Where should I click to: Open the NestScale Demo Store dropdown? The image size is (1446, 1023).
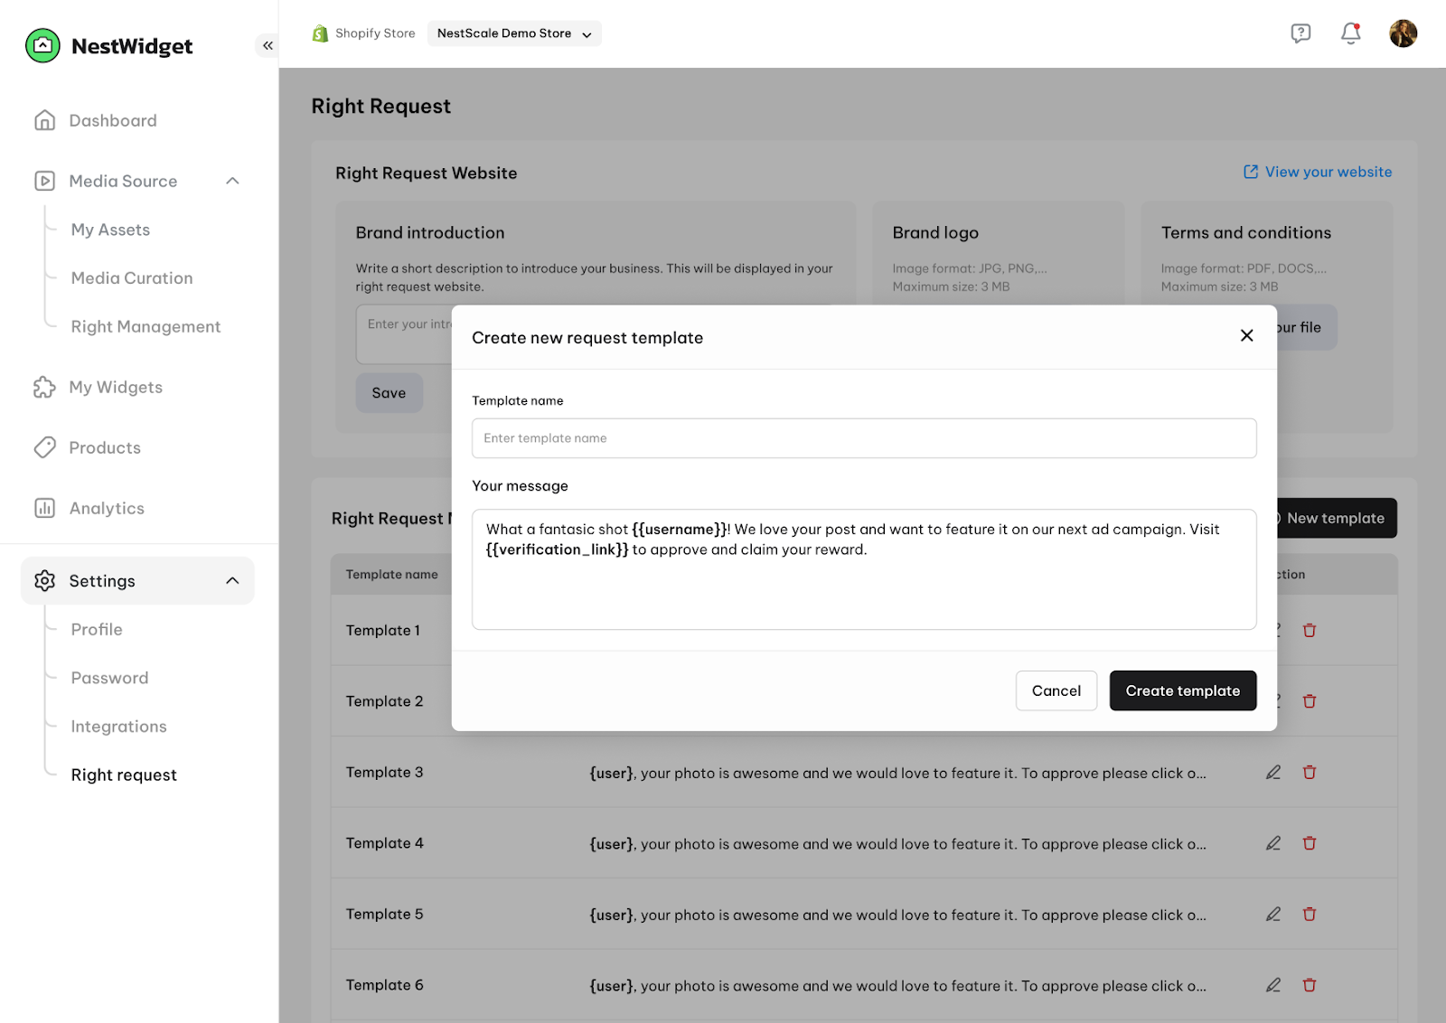[514, 33]
